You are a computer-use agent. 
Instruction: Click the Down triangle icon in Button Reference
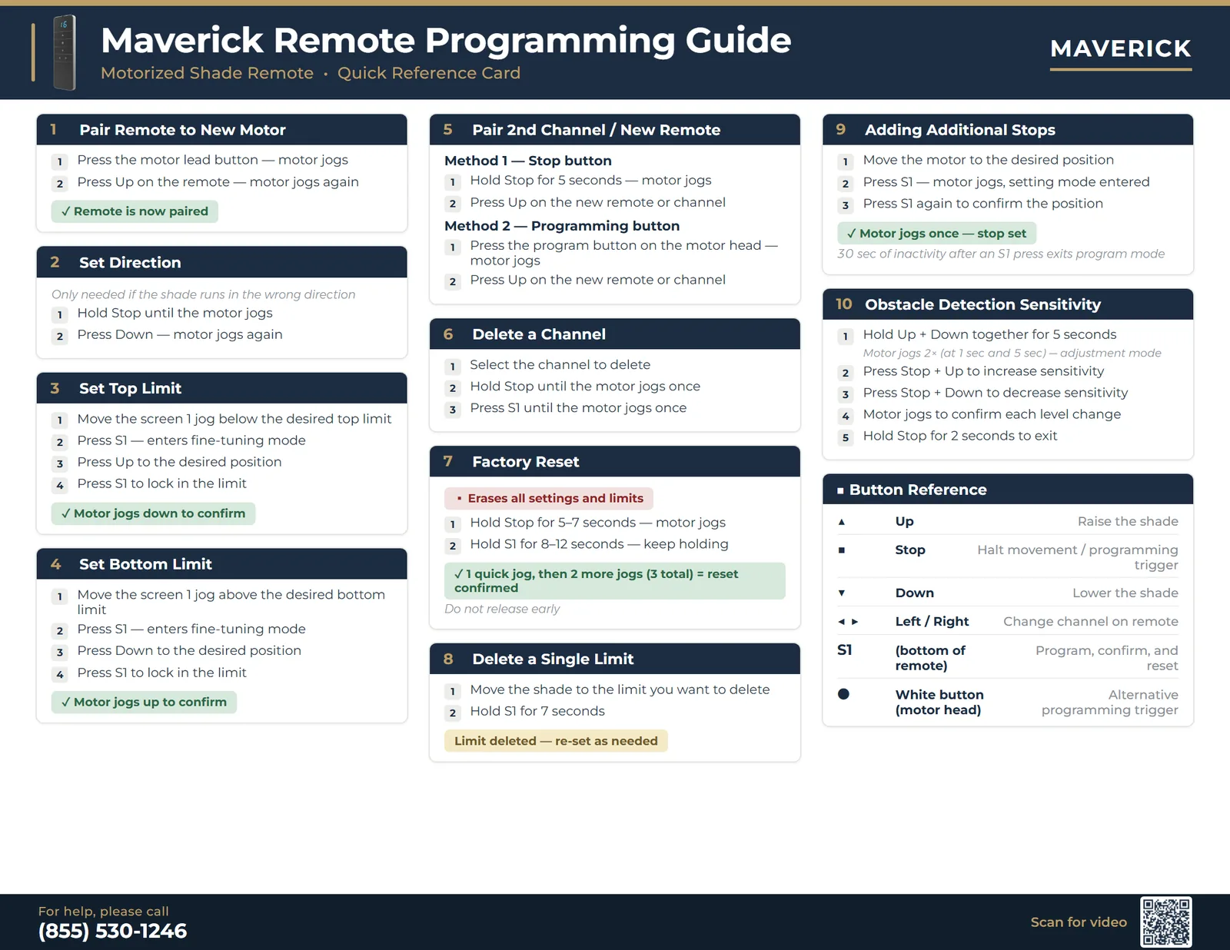click(x=842, y=593)
